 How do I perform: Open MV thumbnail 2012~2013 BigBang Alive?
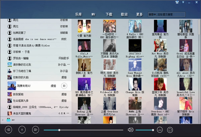pos(135,45)
